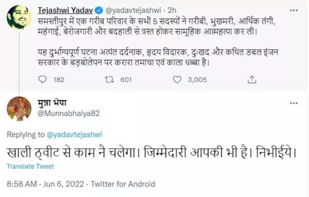Screen dimensions: 309x197
Task: Like Tejashwi Yadav's tweet with heart icon
Action: (177, 79)
